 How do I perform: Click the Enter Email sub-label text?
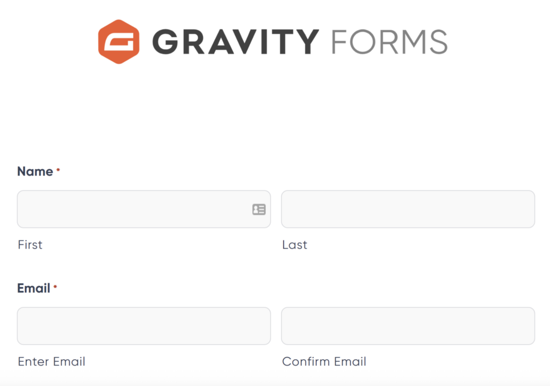tap(52, 361)
